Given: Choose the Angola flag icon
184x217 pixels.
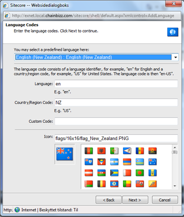Looking at the screenshot, I should pyautogui.click(x=152, y=151).
